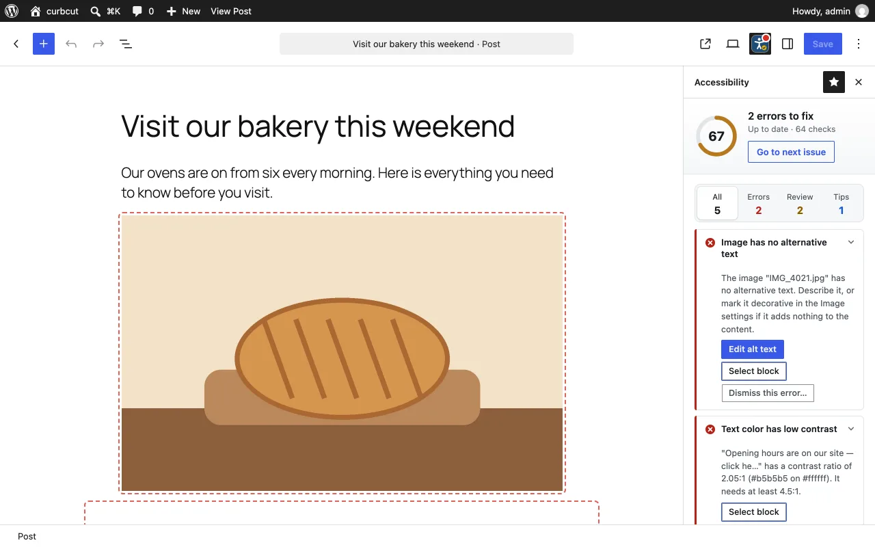
Task: Open View Post in admin bar
Action: click(x=231, y=11)
